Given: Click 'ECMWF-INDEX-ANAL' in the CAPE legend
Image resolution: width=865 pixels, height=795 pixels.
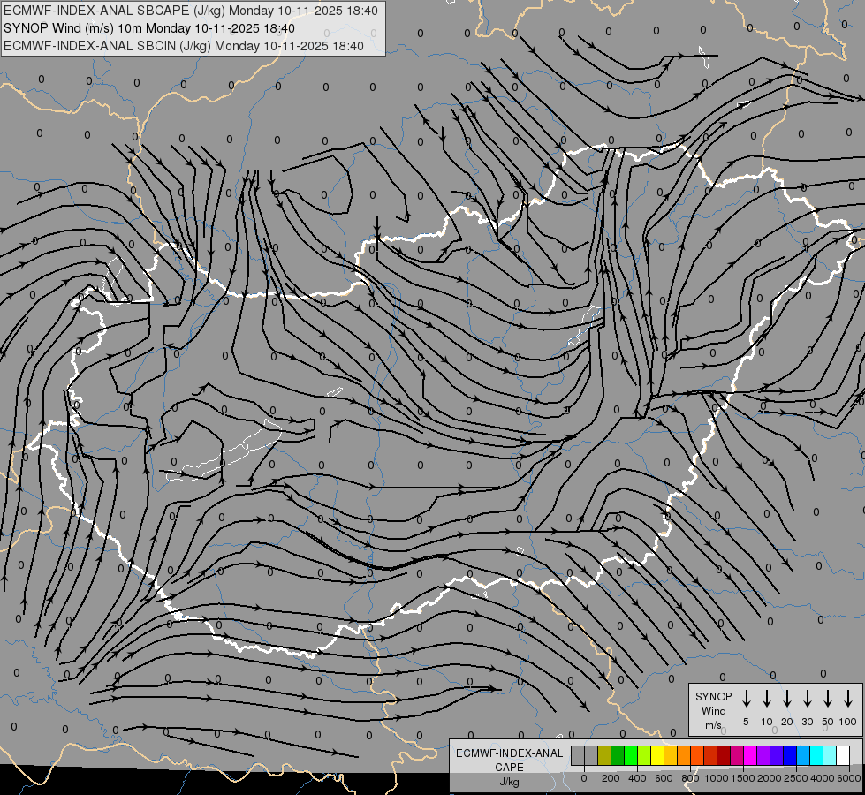Looking at the screenshot, I should [509, 753].
